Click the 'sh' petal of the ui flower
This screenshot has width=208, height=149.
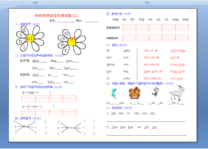point(62,45)
